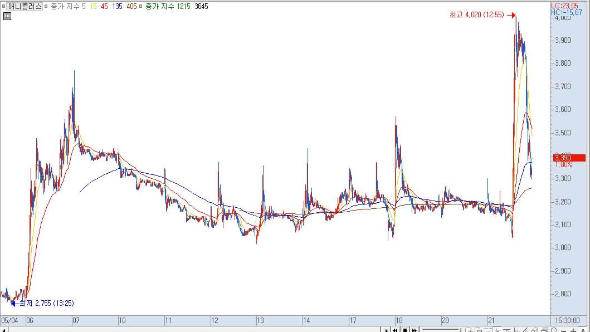
Task: Click the 3,900 price axis label
Action: coord(563,40)
